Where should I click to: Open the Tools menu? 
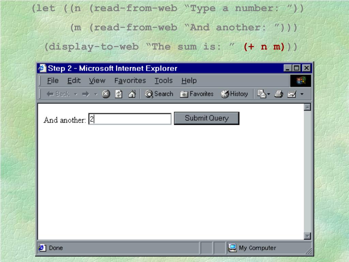point(164,81)
